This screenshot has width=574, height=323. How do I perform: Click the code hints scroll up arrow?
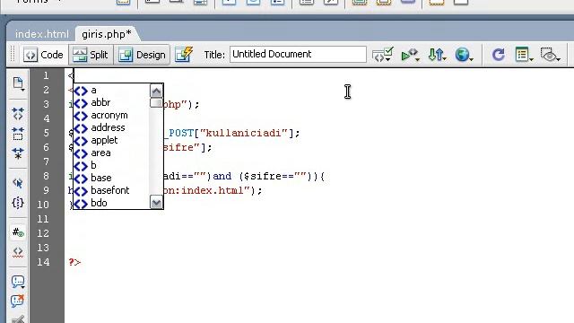(x=156, y=91)
